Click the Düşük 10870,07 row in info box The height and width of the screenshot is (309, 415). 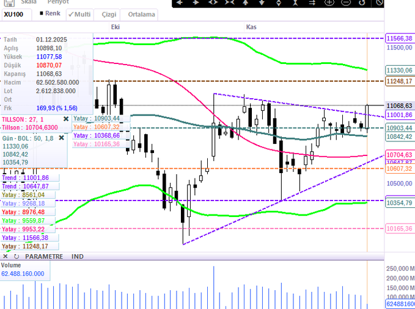pos(33,65)
